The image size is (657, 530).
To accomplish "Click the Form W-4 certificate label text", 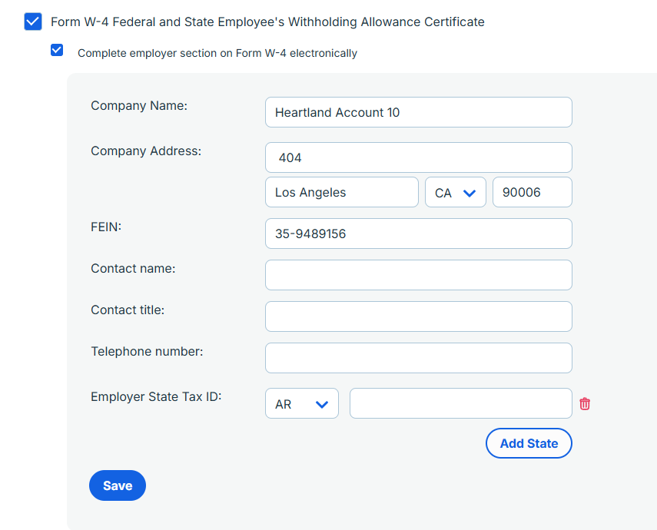I will click(x=267, y=22).
